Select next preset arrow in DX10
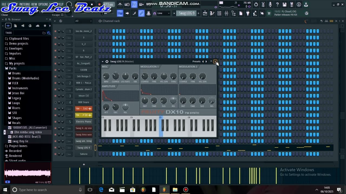 (x=206, y=61)
